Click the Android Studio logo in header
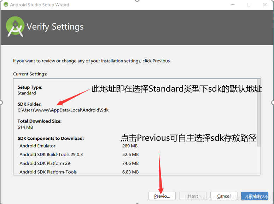The width and height of the screenshot is (274, 204). point(15,27)
